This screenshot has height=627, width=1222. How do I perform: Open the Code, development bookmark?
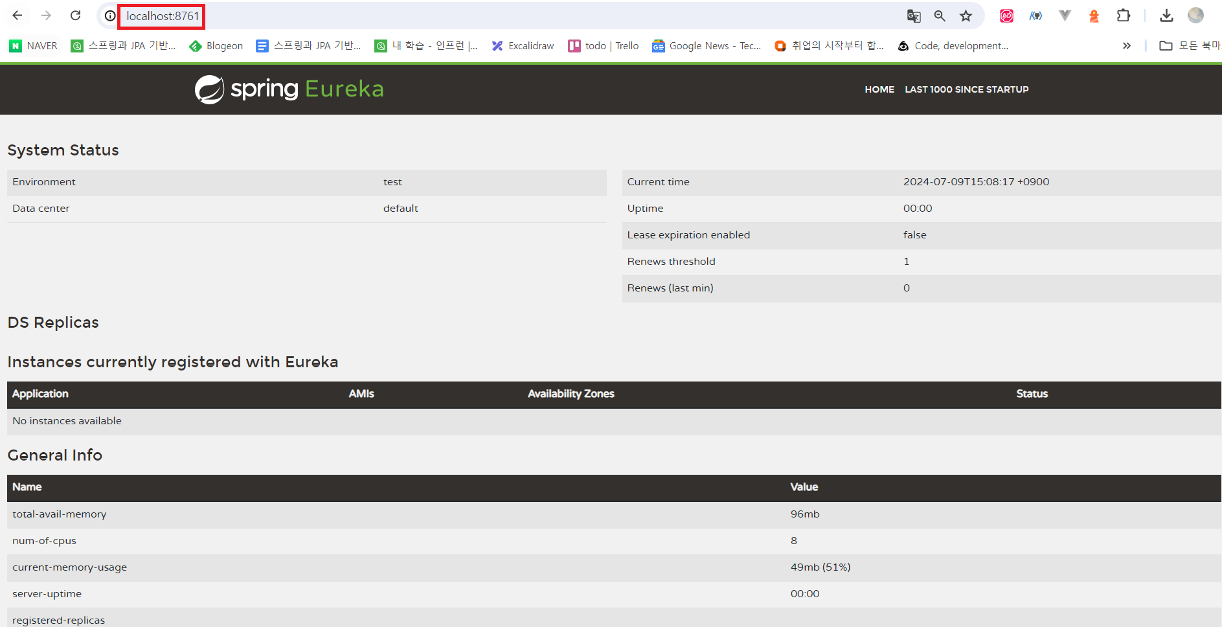pos(953,46)
